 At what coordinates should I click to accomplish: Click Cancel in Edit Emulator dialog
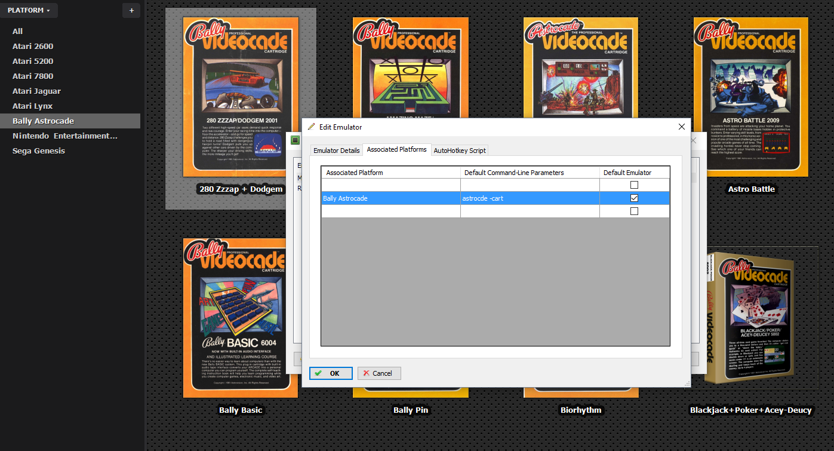[x=379, y=373]
